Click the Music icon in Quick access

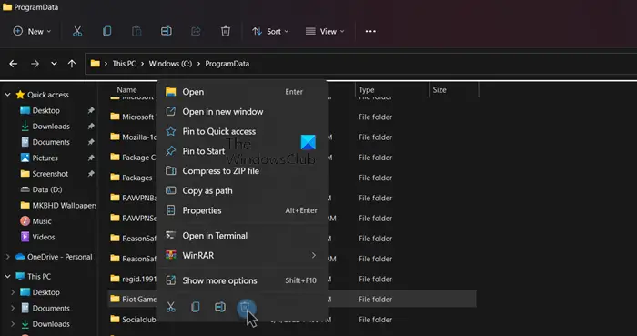point(25,221)
